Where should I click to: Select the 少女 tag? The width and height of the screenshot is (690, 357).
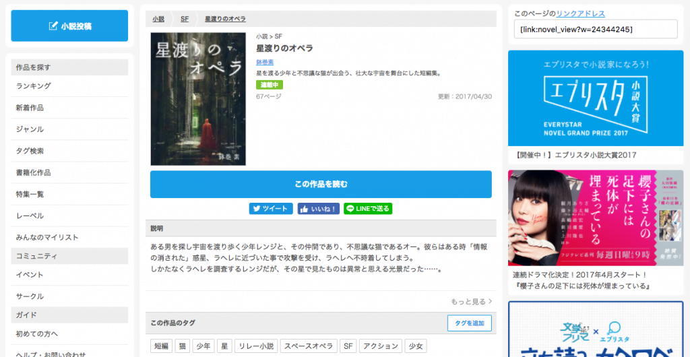[x=416, y=346]
